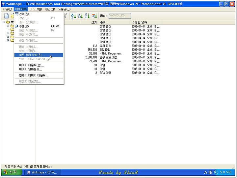The width and height of the screenshot is (237, 178).
Task: Choose 부트 섹터 속성(B)... menu entry
Action: pos(39,55)
